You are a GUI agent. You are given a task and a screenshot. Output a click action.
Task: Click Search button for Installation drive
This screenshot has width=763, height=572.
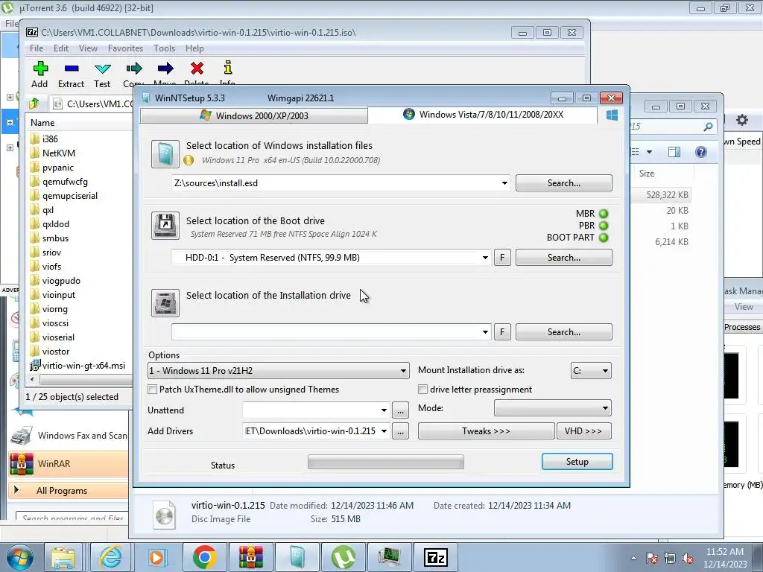[564, 332]
